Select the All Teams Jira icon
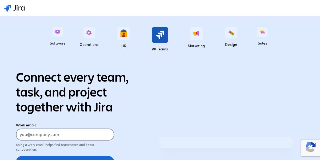This screenshot has width=320, height=160. (160, 35)
